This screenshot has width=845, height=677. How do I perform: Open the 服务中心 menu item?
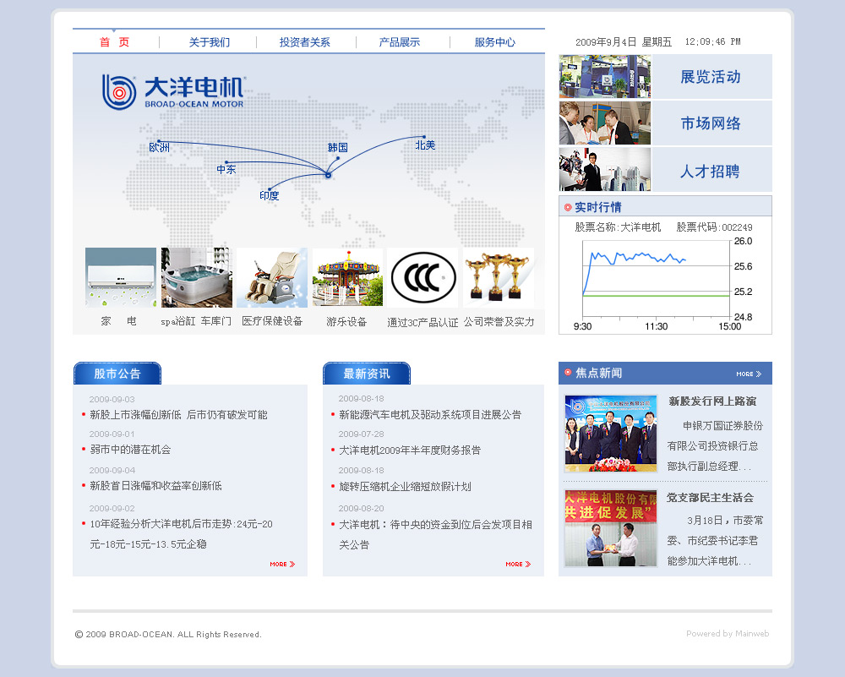[x=494, y=42]
